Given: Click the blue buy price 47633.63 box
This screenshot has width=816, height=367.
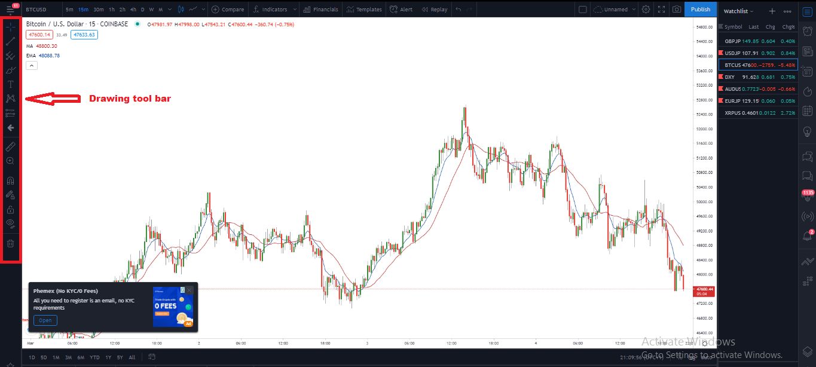Looking at the screenshot, I should [x=84, y=35].
